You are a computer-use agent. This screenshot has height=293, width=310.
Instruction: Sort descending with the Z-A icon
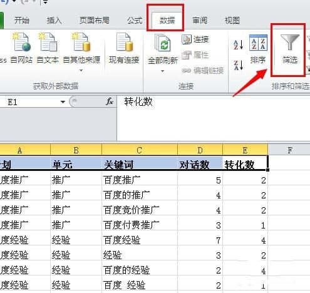pos(238,65)
